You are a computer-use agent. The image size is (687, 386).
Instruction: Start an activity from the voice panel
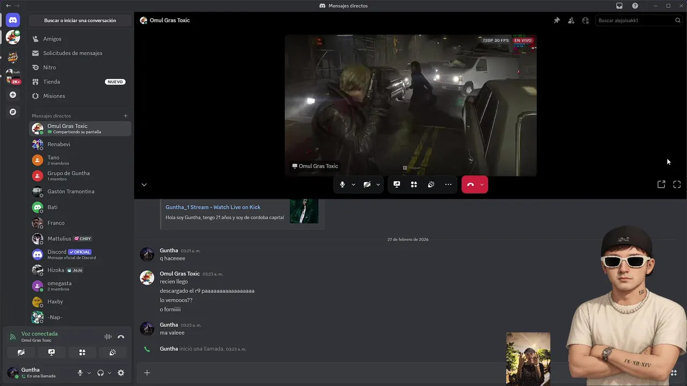(x=82, y=352)
